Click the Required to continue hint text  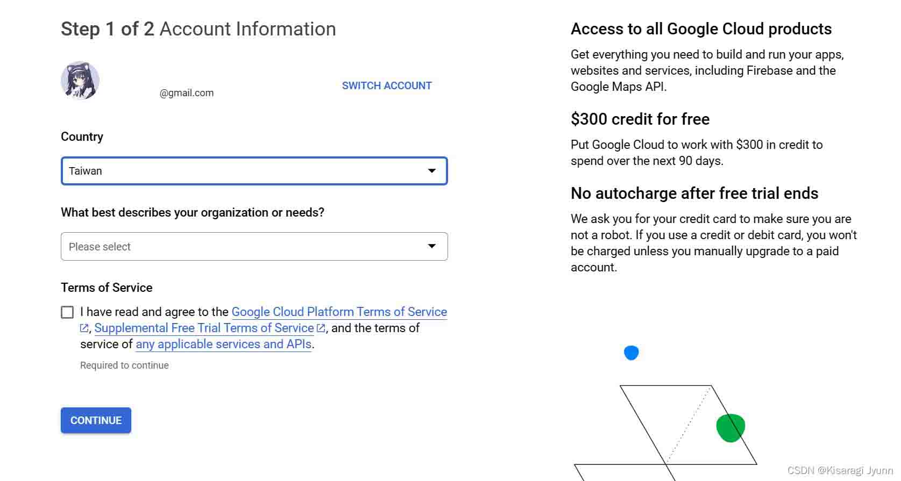pyautogui.click(x=124, y=365)
